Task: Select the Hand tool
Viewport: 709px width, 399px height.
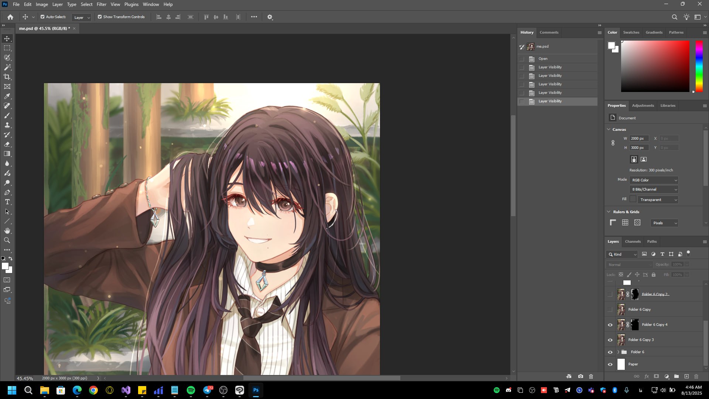Action: [7, 231]
